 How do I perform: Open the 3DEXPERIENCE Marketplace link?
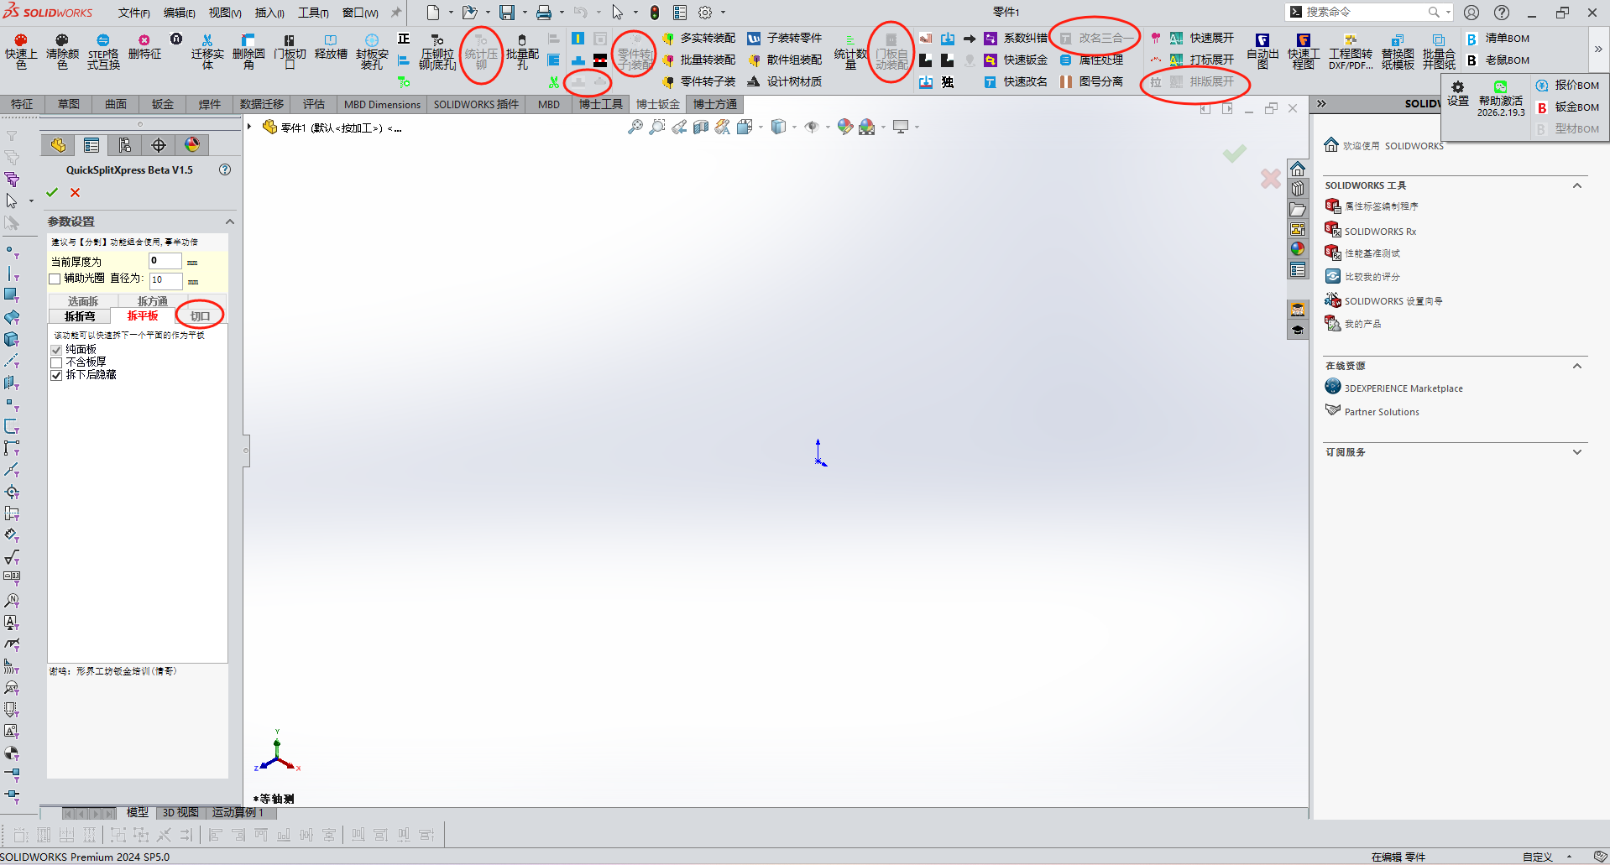1403,388
